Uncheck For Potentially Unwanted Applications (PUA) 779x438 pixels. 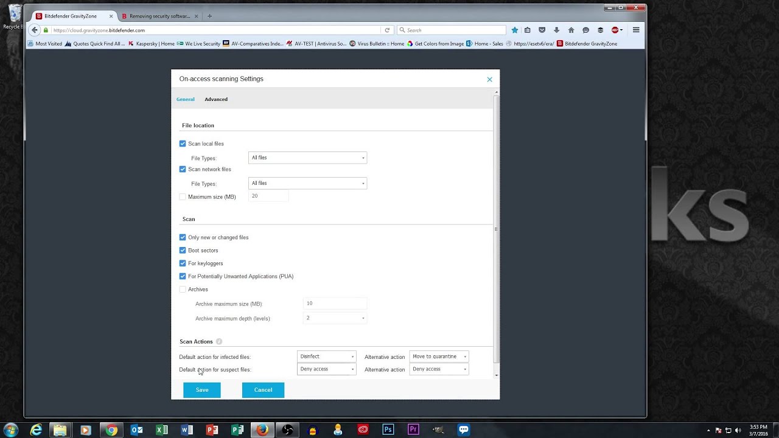pyautogui.click(x=183, y=277)
